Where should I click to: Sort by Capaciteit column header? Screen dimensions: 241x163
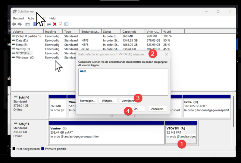(x=133, y=31)
